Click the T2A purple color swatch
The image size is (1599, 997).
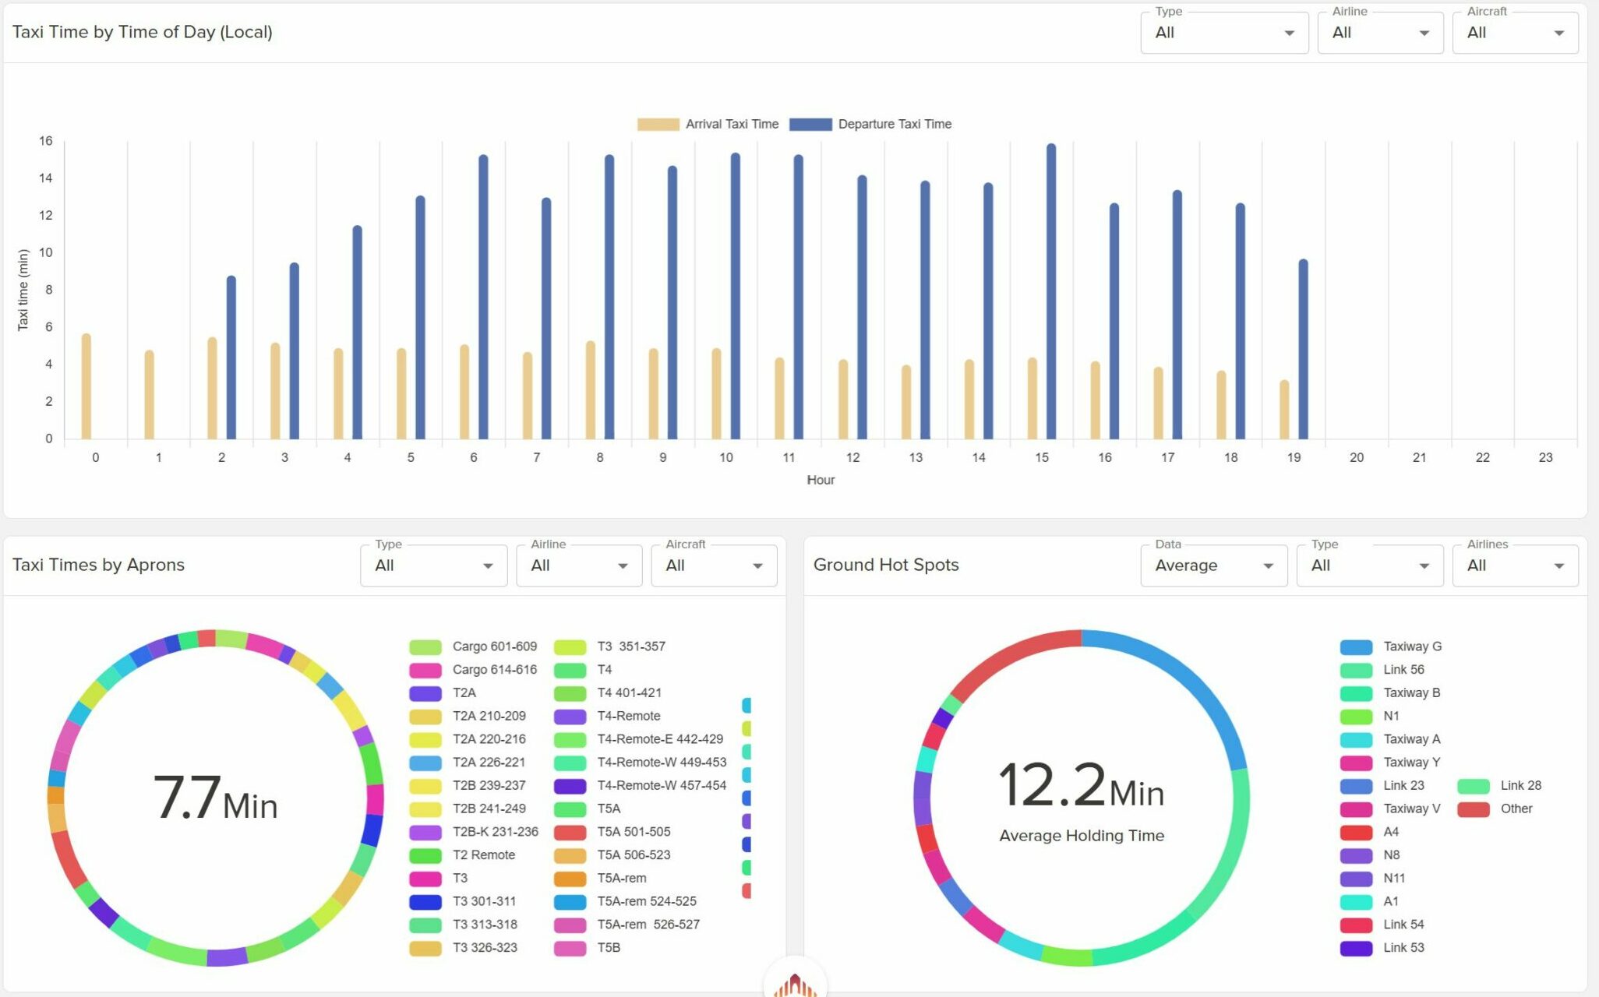pos(425,693)
